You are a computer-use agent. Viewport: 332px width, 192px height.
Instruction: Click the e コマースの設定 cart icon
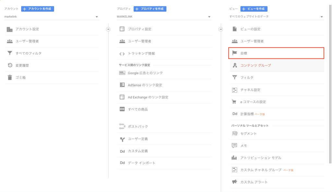click(234, 102)
